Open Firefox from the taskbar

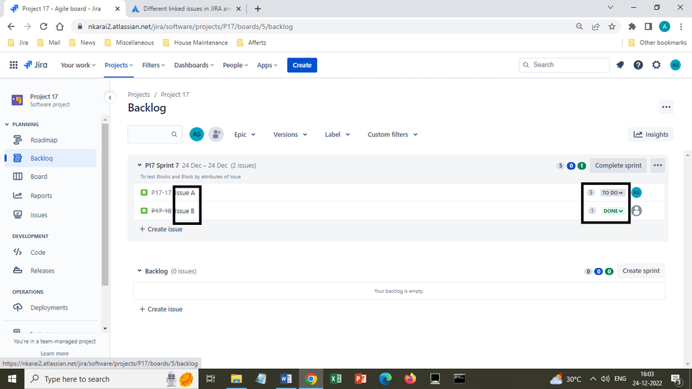tap(410, 379)
